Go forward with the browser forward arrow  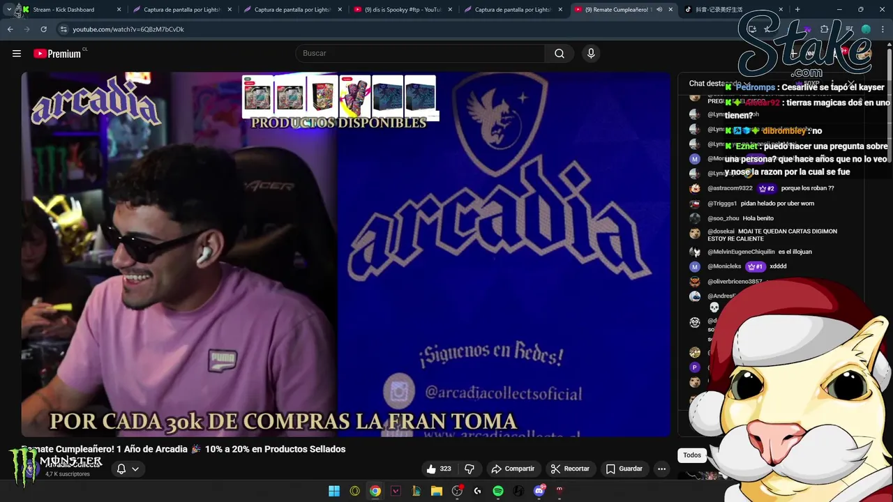click(x=27, y=29)
